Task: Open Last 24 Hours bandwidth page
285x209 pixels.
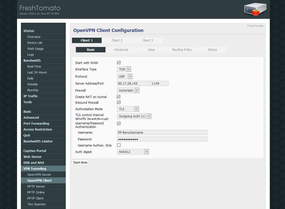Action: [x=43, y=73]
